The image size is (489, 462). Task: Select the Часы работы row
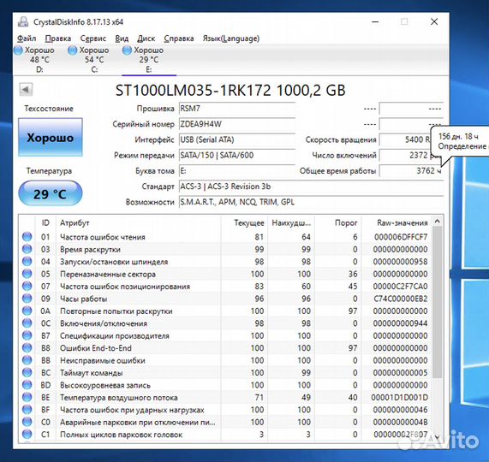tap(225, 299)
